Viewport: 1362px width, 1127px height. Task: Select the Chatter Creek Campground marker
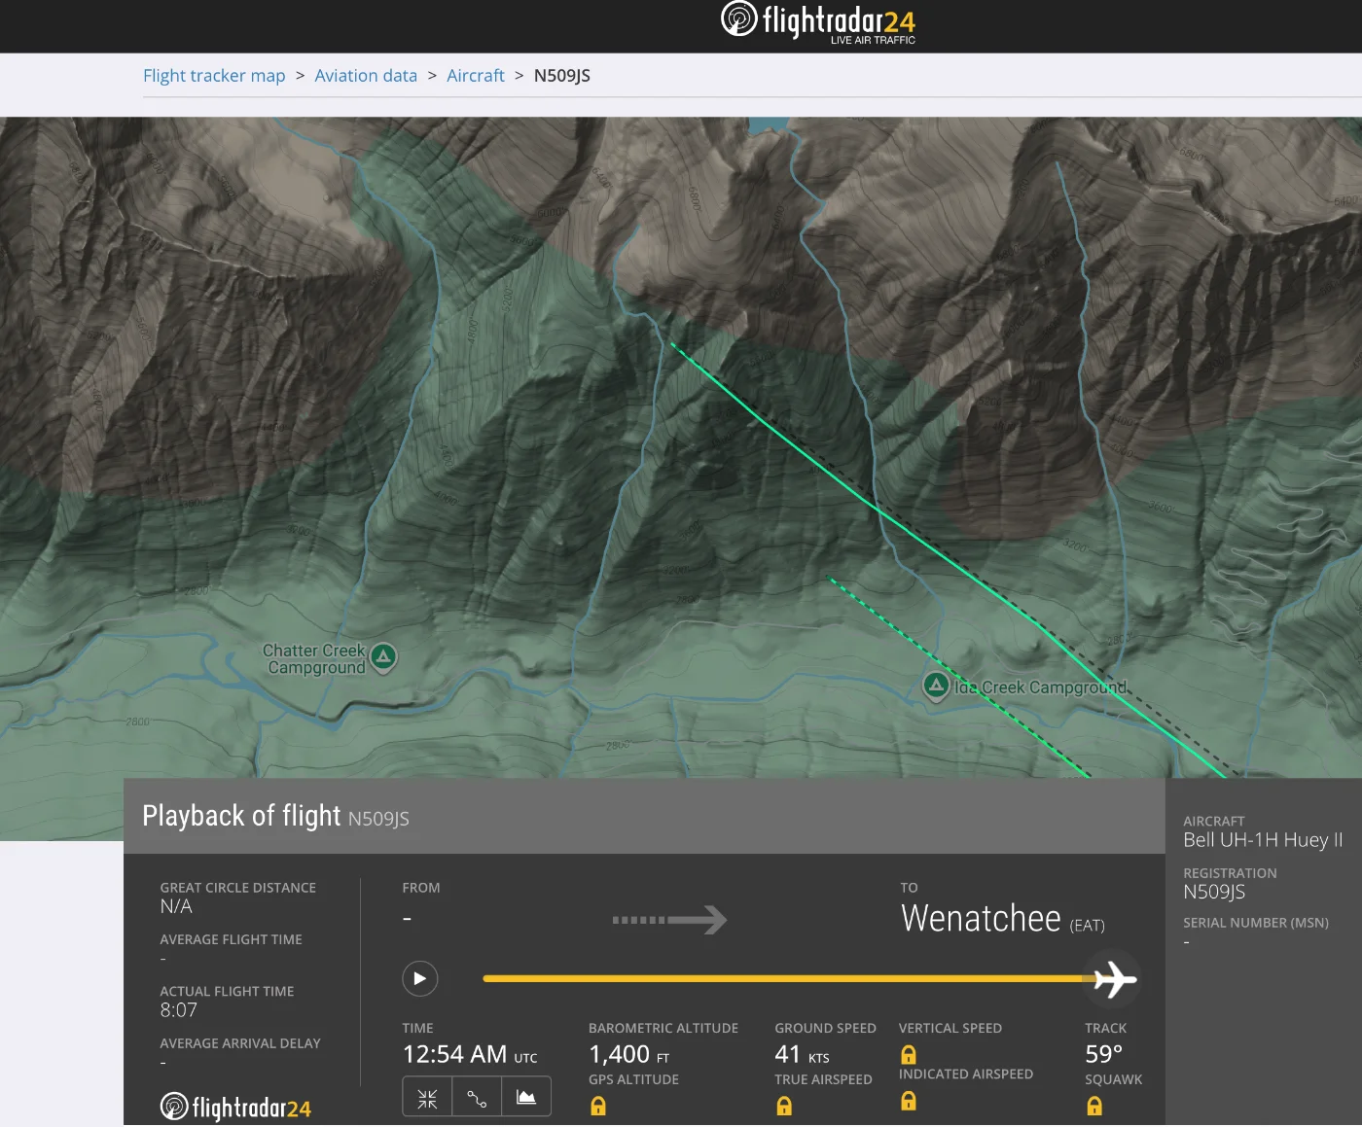383,657
